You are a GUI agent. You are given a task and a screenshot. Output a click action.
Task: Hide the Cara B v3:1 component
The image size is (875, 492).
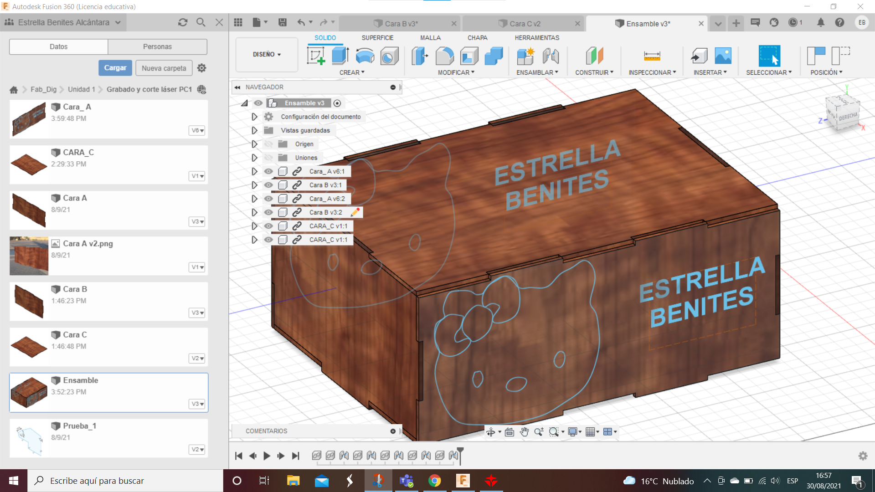(x=268, y=185)
